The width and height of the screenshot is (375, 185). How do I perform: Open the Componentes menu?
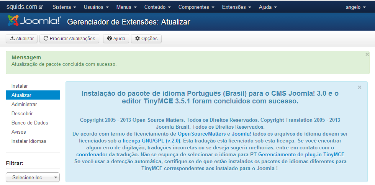[x=197, y=7]
